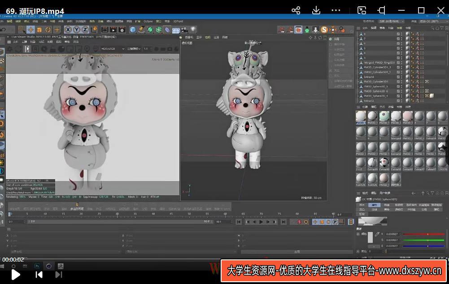Open the Octane menu in the menu bar
Image resolution: width=449 pixels, height=284 pixels.
point(148,21)
